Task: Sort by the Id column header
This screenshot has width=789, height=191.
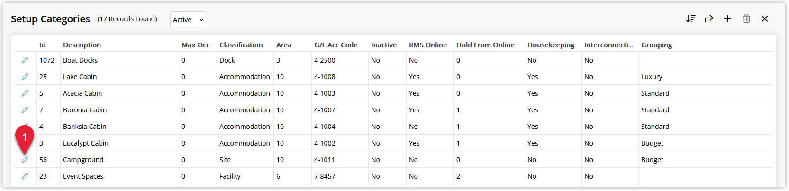Action: 43,45
